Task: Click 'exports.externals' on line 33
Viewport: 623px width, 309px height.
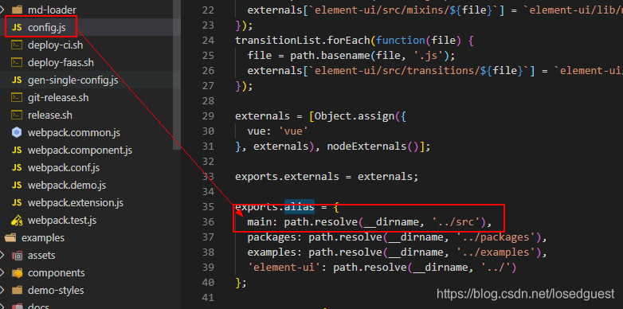Action: coord(287,176)
